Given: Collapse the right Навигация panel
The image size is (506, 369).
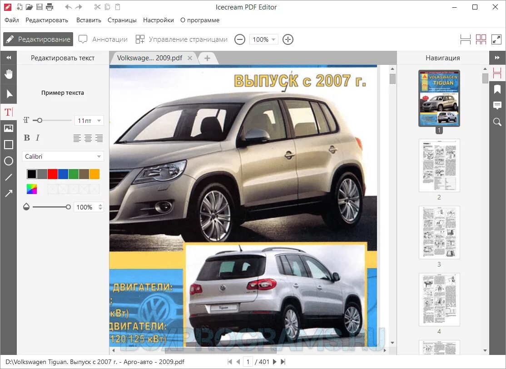Looking at the screenshot, I should coord(497,58).
